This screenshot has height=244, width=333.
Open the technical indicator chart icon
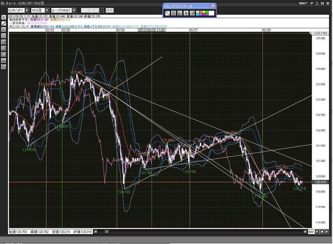(x=4, y=29)
